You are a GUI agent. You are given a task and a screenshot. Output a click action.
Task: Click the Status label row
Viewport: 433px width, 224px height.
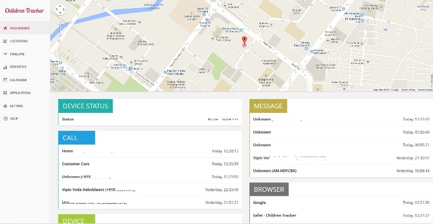pos(150,119)
